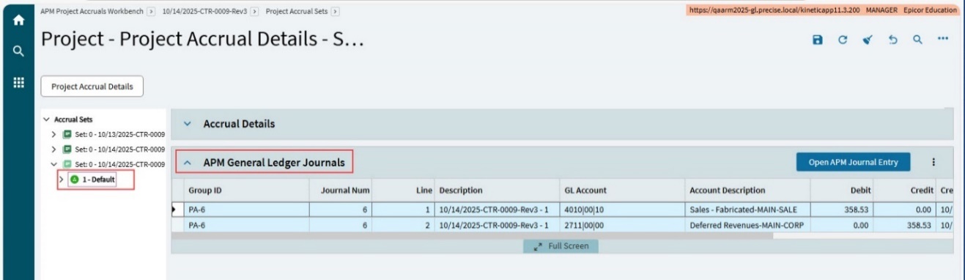Click the green icon of 1 - Default node
This screenshot has width=965, height=280.
point(74,180)
